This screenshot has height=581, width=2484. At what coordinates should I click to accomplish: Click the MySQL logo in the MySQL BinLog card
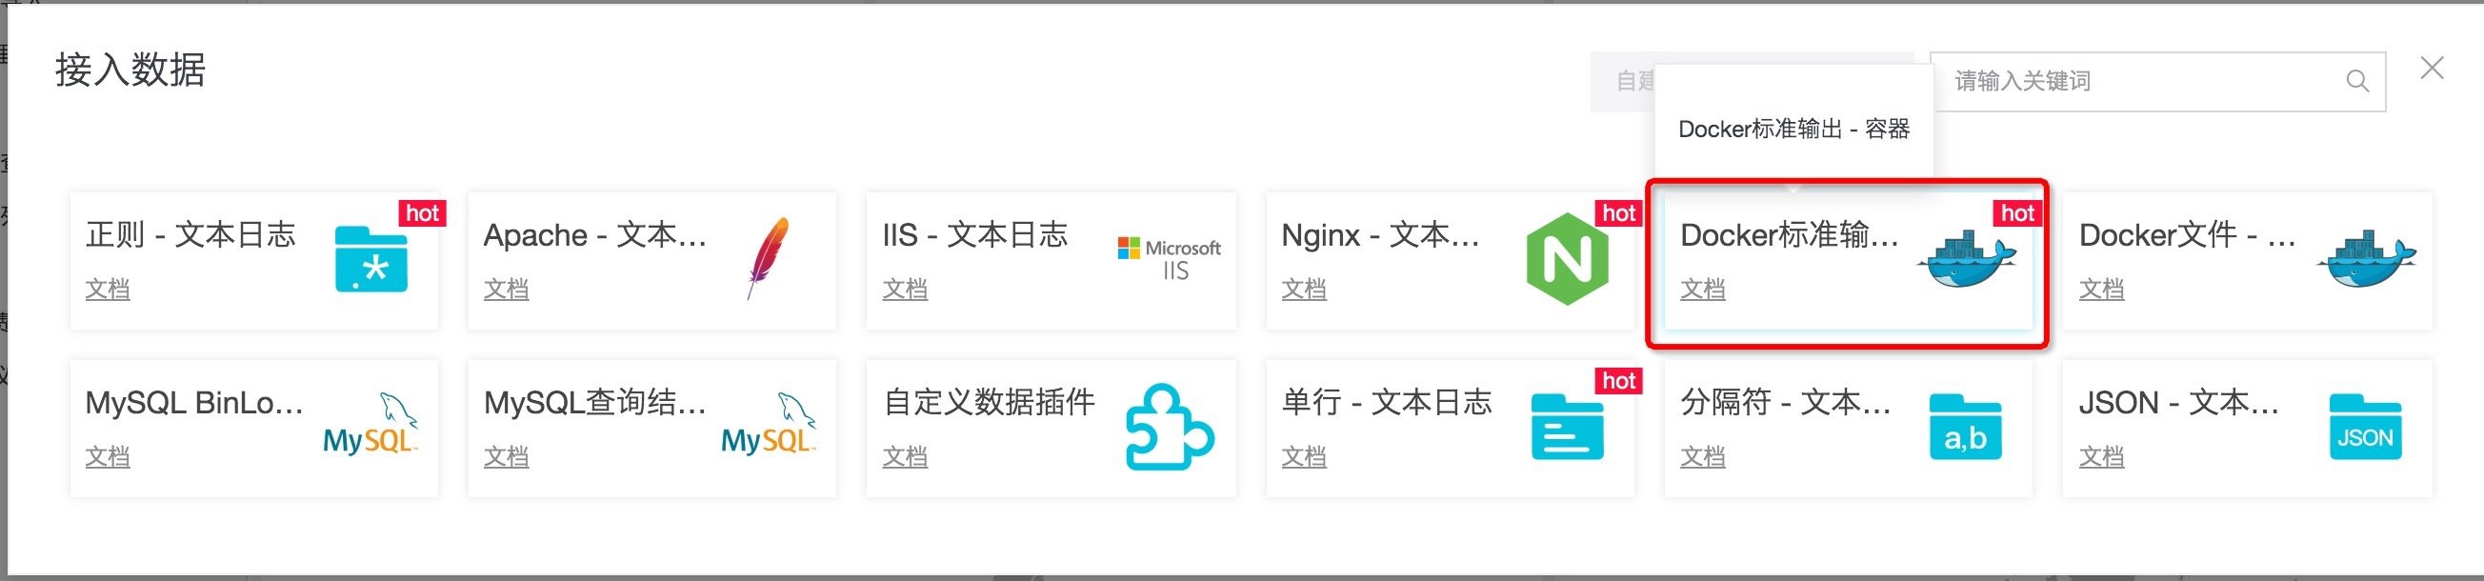[x=371, y=426]
